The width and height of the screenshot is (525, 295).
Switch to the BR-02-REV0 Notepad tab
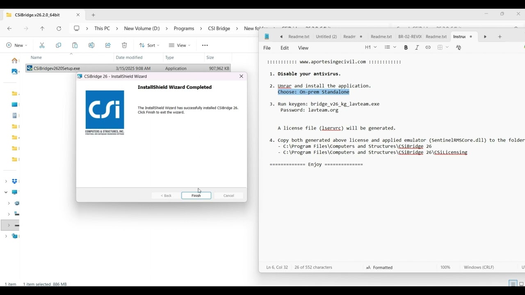(409, 37)
